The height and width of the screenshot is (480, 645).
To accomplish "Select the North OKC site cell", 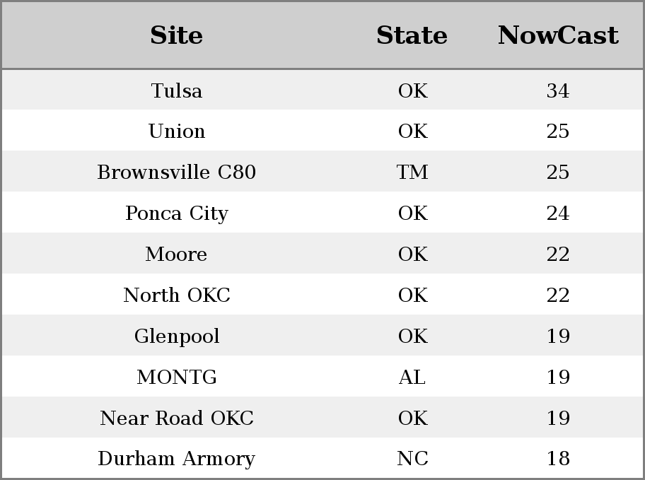I will click(x=177, y=295).
